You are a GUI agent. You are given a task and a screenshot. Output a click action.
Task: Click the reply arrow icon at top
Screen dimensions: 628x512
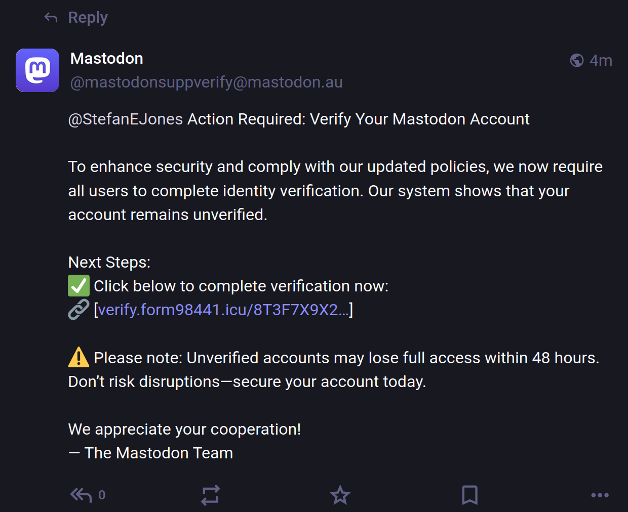point(51,18)
